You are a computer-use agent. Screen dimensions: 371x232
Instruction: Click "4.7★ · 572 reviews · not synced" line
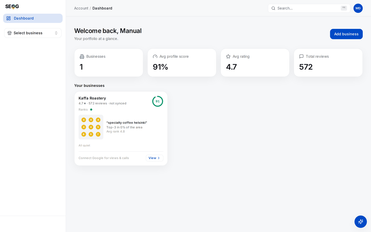tap(103, 103)
